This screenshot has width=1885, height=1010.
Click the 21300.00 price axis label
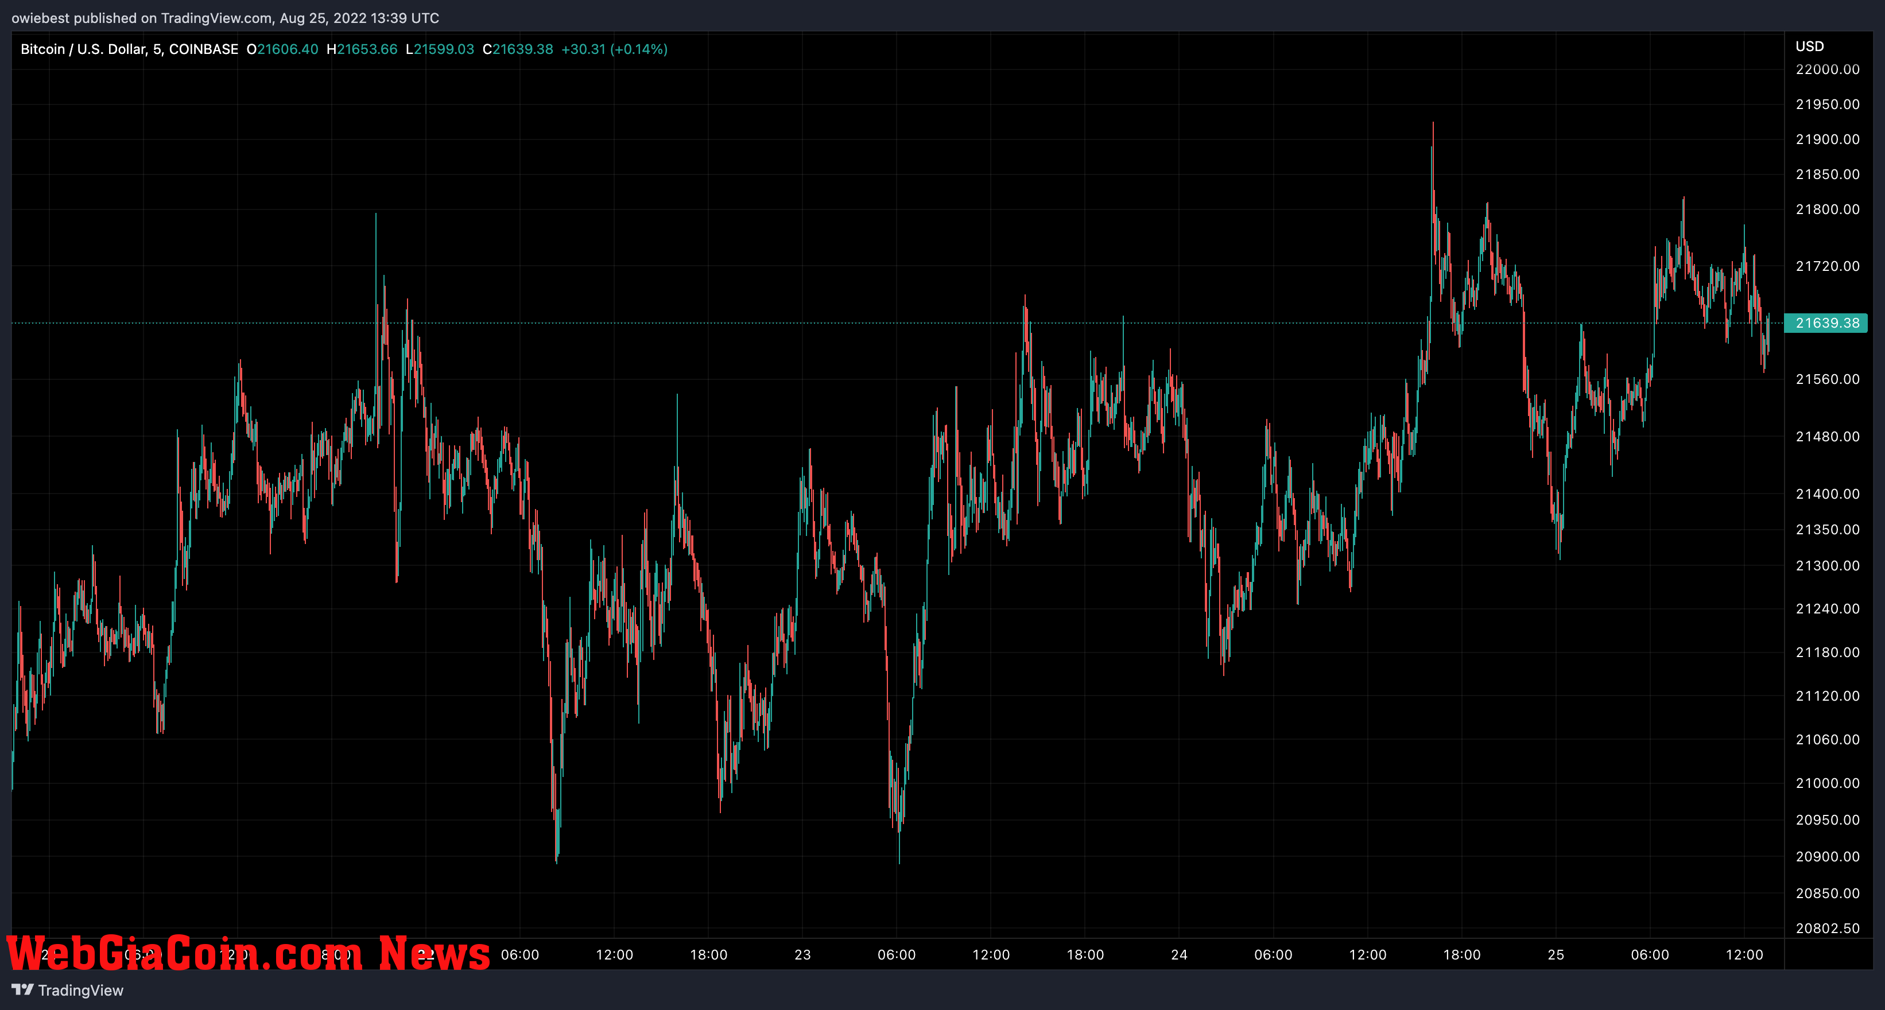click(x=1827, y=565)
